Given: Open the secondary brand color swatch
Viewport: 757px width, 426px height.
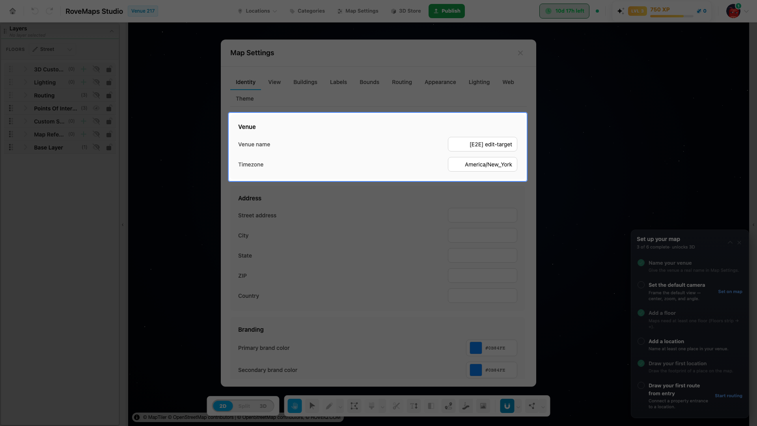Looking at the screenshot, I should 476,370.
